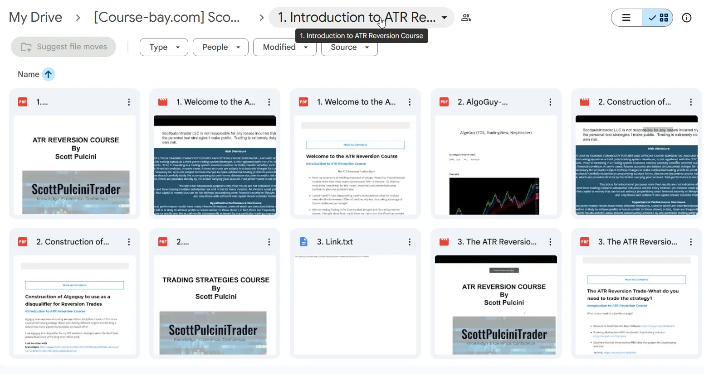Image resolution: width=704 pixels, height=374 pixels.
Task: Go to My Drive breadcrumb
Action: pyautogui.click(x=35, y=17)
